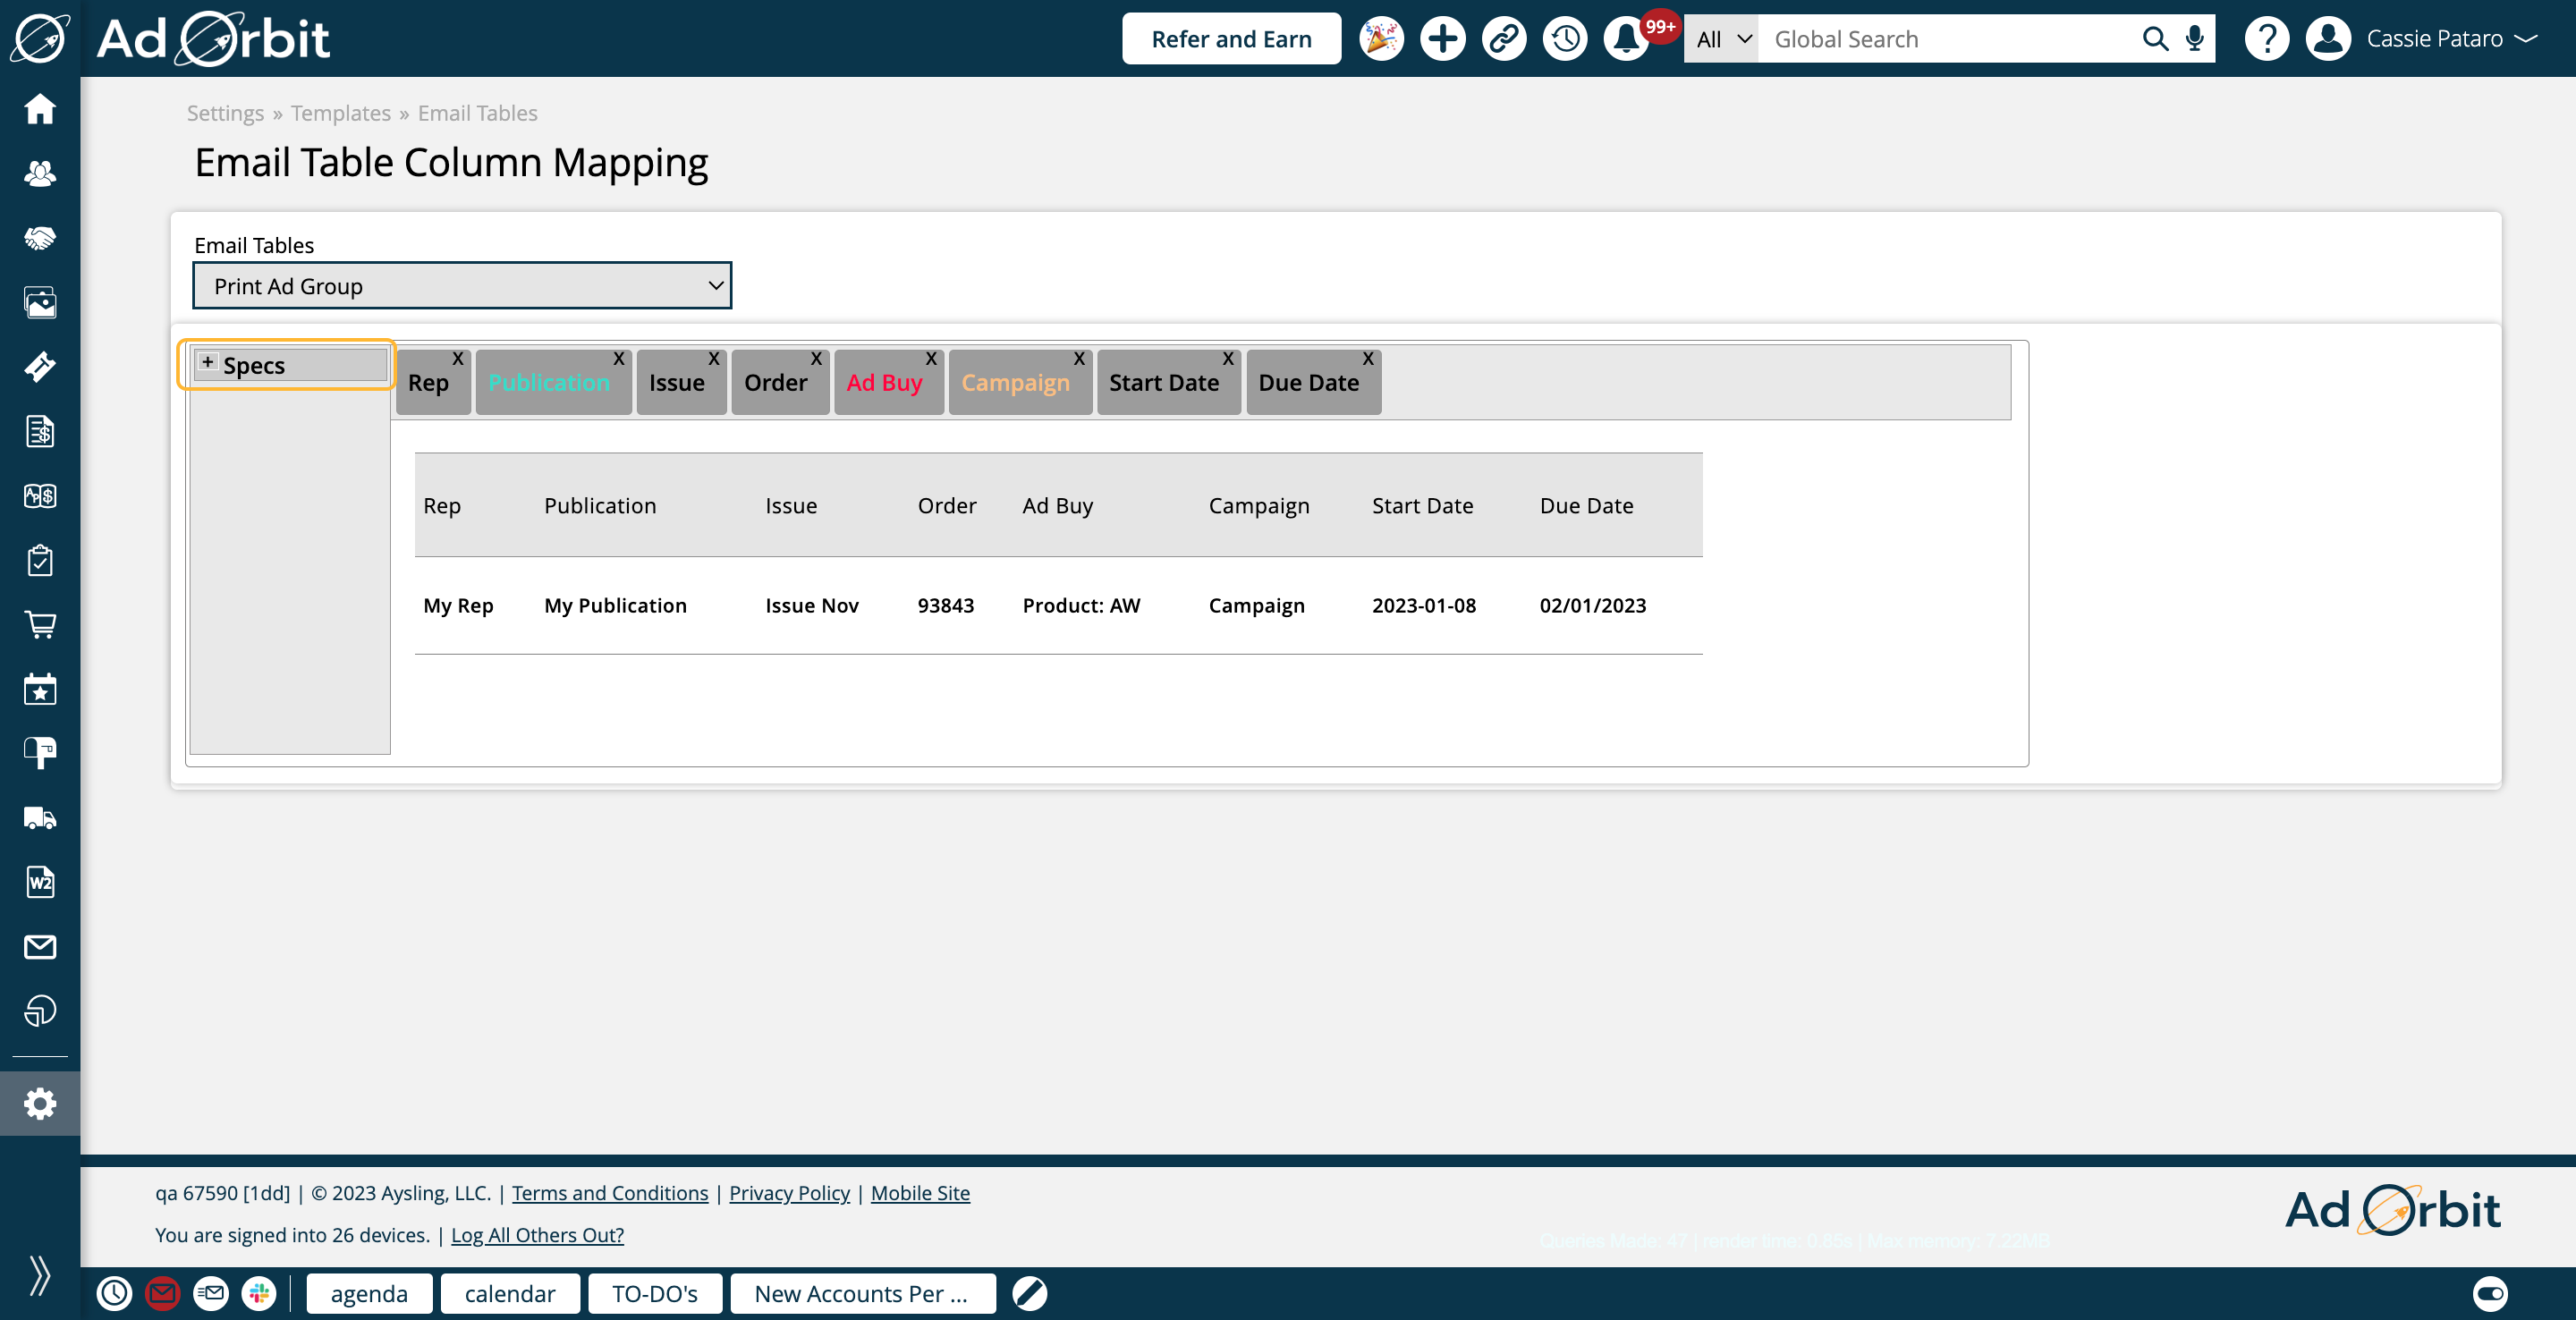Open the recent history clock icon
The image size is (2576, 1320).
pos(1565,39)
